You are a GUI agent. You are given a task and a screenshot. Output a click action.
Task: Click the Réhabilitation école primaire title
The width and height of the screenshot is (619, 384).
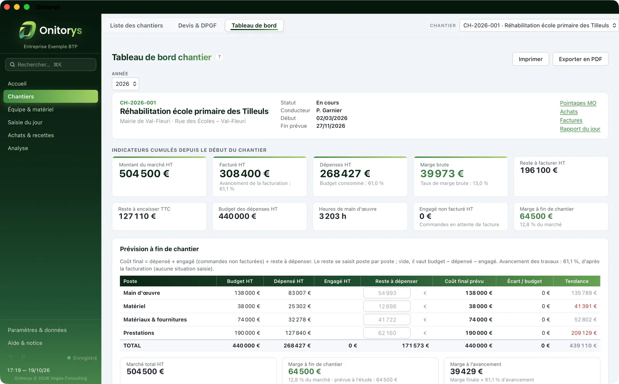point(194,111)
